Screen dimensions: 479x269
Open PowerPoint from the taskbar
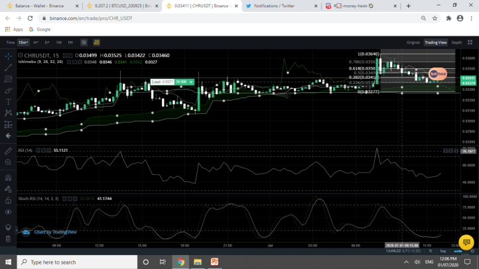coord(214,262)
